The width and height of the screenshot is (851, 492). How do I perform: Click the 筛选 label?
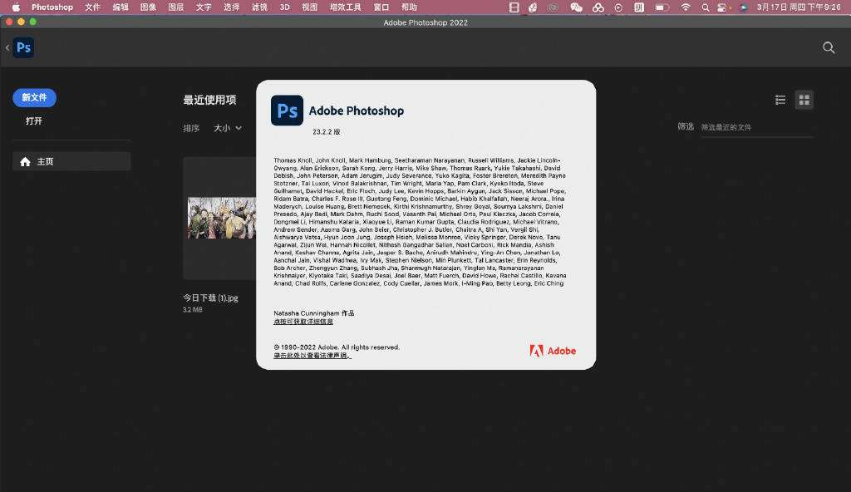pyautogui.click(x=686, y=126)
